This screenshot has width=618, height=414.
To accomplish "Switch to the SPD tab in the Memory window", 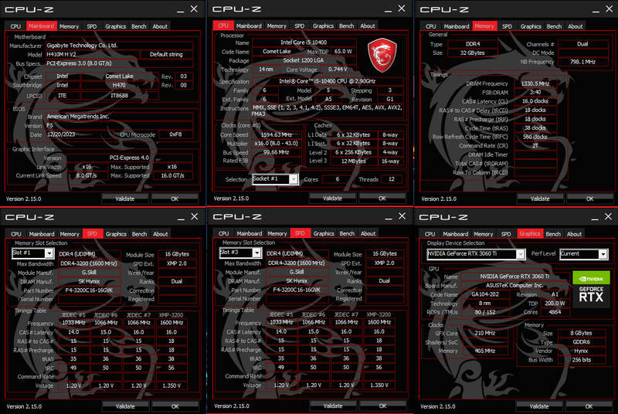I will coord(507,26).
